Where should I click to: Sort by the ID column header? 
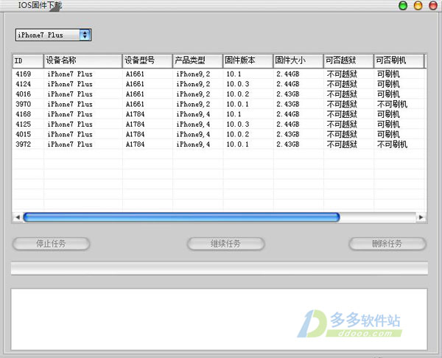pyautogui.click(x=28, y=60)
